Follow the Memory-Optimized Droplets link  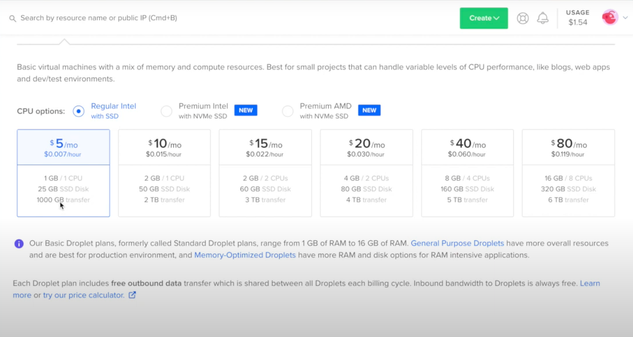pos(245,255)
